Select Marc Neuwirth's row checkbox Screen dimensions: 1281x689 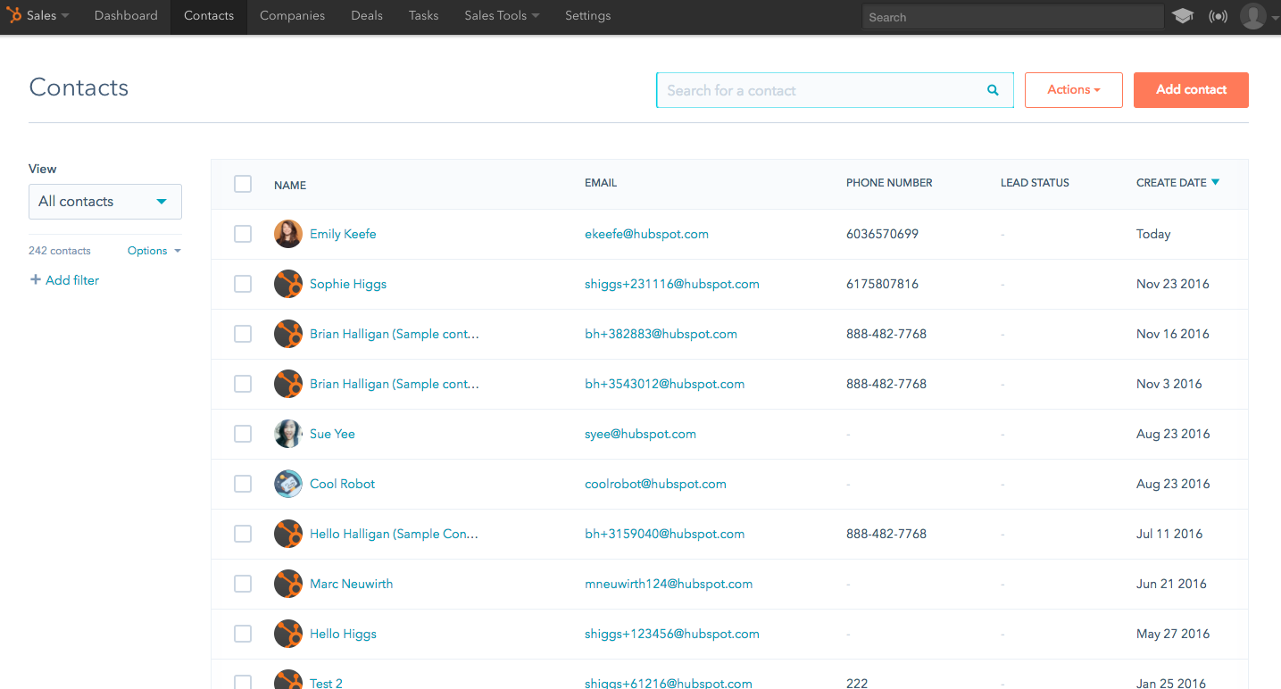pyautogui.click(x=243, y=584)
